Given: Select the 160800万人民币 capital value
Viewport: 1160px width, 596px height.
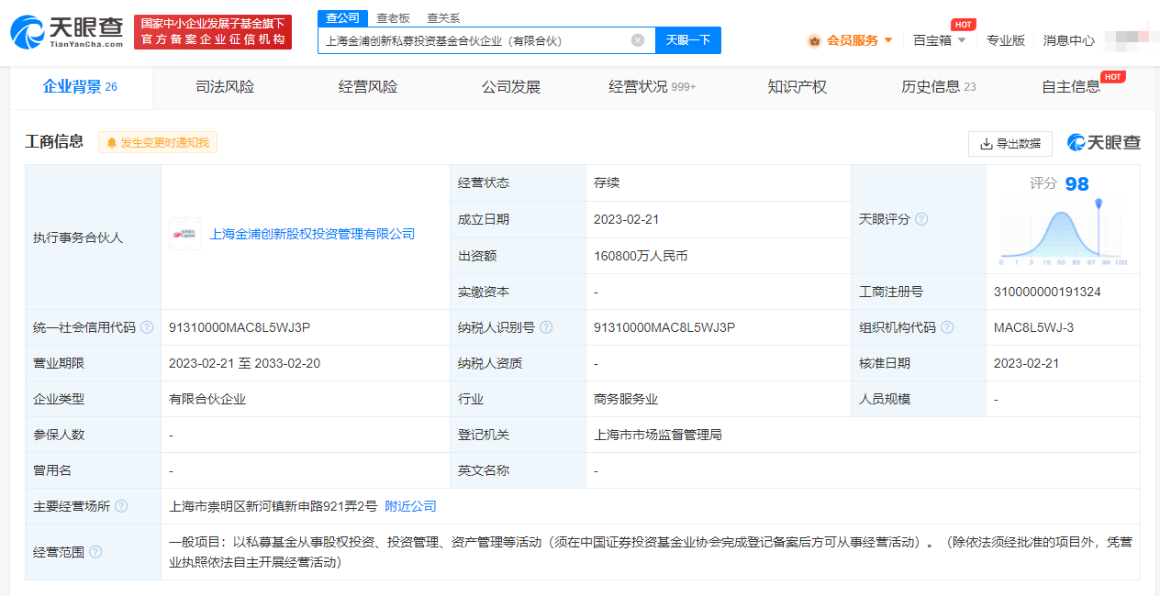Looking at the screenshot, I should coord(641,256).
